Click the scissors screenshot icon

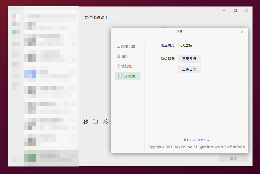[105, 121]
